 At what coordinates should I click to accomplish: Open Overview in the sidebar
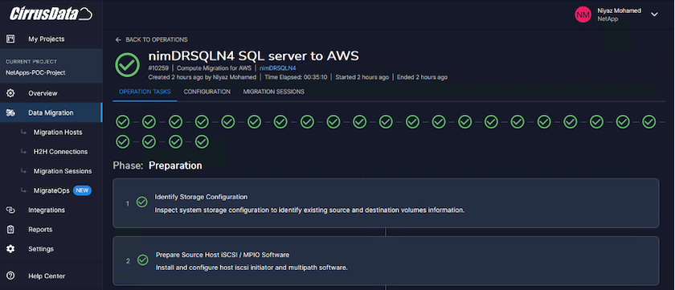point(43,93)
